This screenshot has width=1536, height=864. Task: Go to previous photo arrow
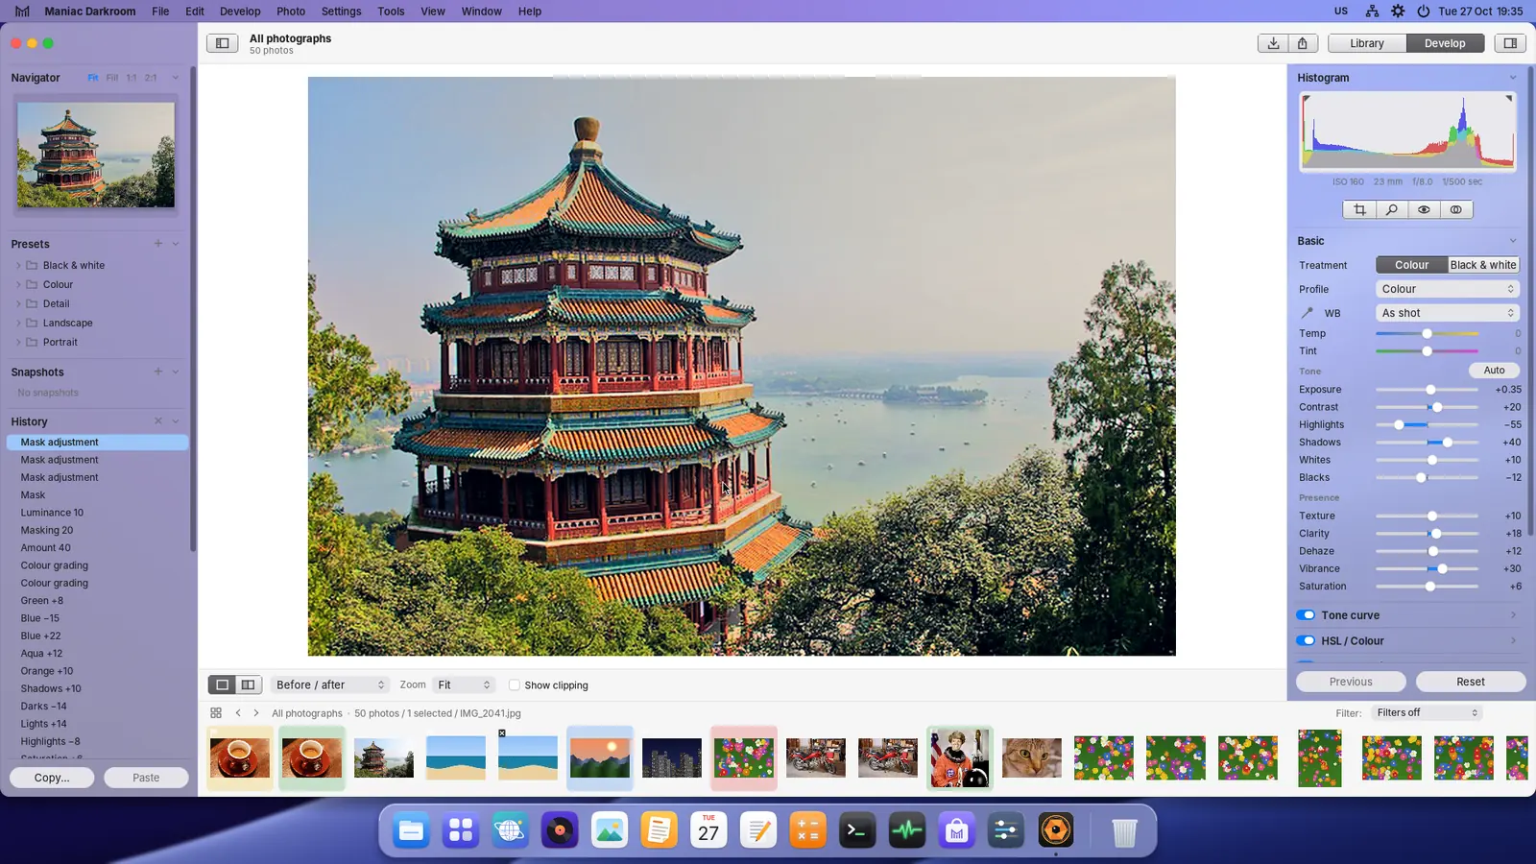(x=238, y=713)
